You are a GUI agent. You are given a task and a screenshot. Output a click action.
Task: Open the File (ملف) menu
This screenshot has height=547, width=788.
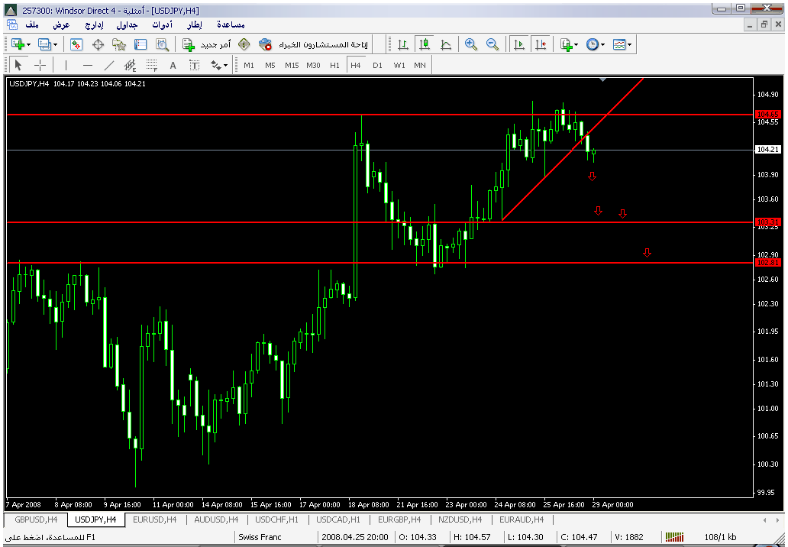[x=33, y=24]
